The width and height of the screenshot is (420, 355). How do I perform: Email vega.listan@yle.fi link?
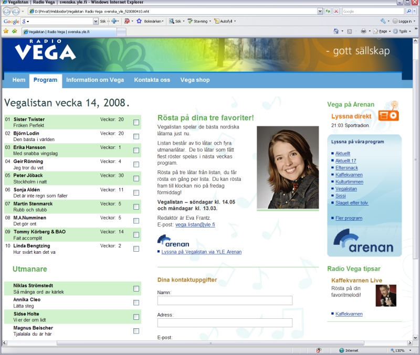pos(195,224)
